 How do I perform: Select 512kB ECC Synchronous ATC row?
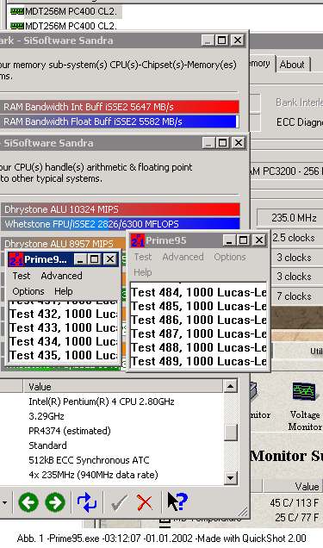(x=89, y=460)
